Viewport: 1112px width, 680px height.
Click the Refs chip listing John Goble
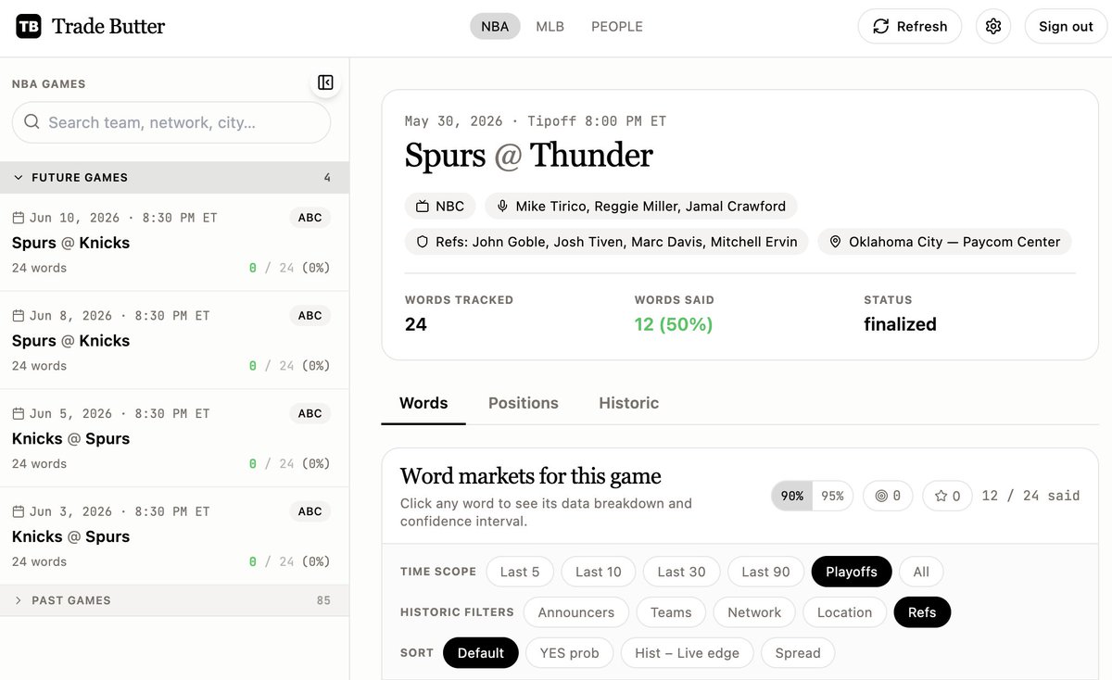pos(607,242)
